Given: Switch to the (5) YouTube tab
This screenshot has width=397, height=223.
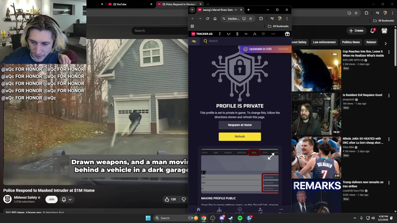Looking at the screenshot, I should (x=130, y=4).
